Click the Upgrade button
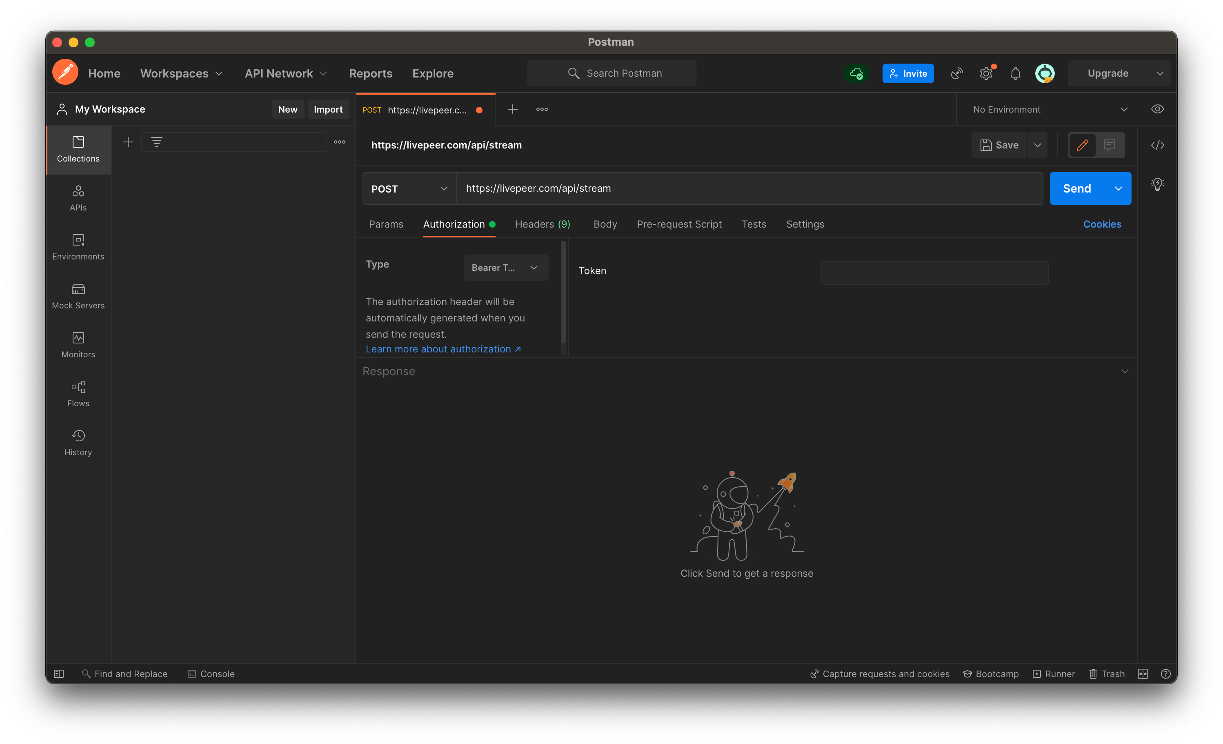This screenshot has height=744, width=1223. point(1107,73)
